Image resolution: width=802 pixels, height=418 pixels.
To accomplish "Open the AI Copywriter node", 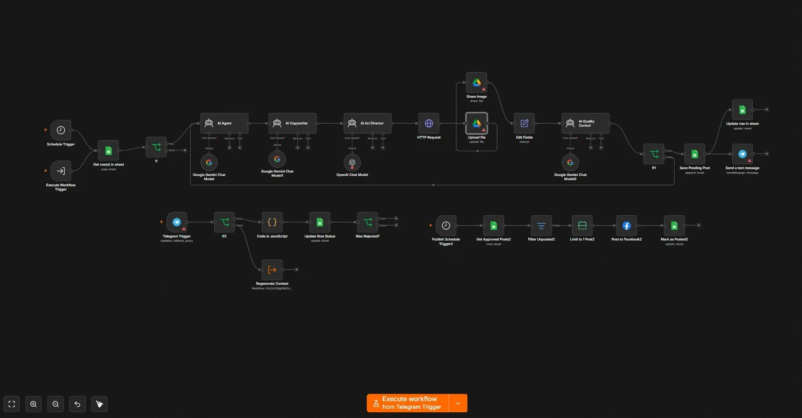I will tap(292, 123).
